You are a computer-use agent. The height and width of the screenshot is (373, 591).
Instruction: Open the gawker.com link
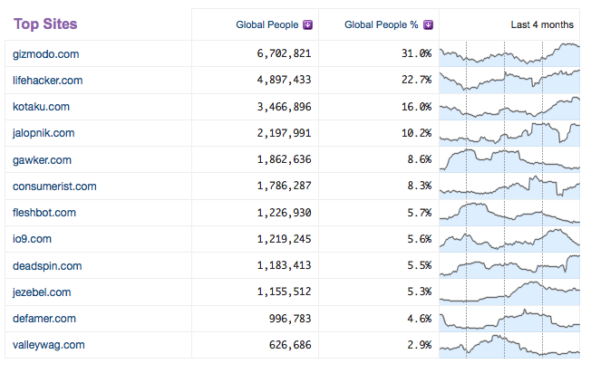click(x=42, y=160)
